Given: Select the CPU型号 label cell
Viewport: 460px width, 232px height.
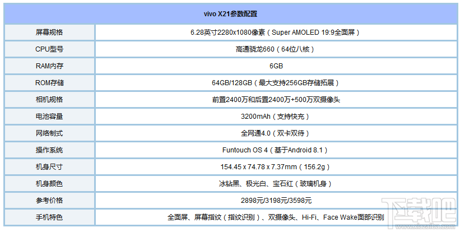Looking at the screenshot, I should (x=49, y=49).
